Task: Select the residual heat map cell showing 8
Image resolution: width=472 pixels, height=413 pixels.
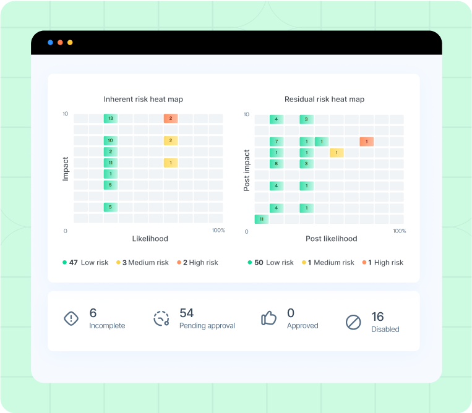Action: pyautogui.click(x=277, y=164)
